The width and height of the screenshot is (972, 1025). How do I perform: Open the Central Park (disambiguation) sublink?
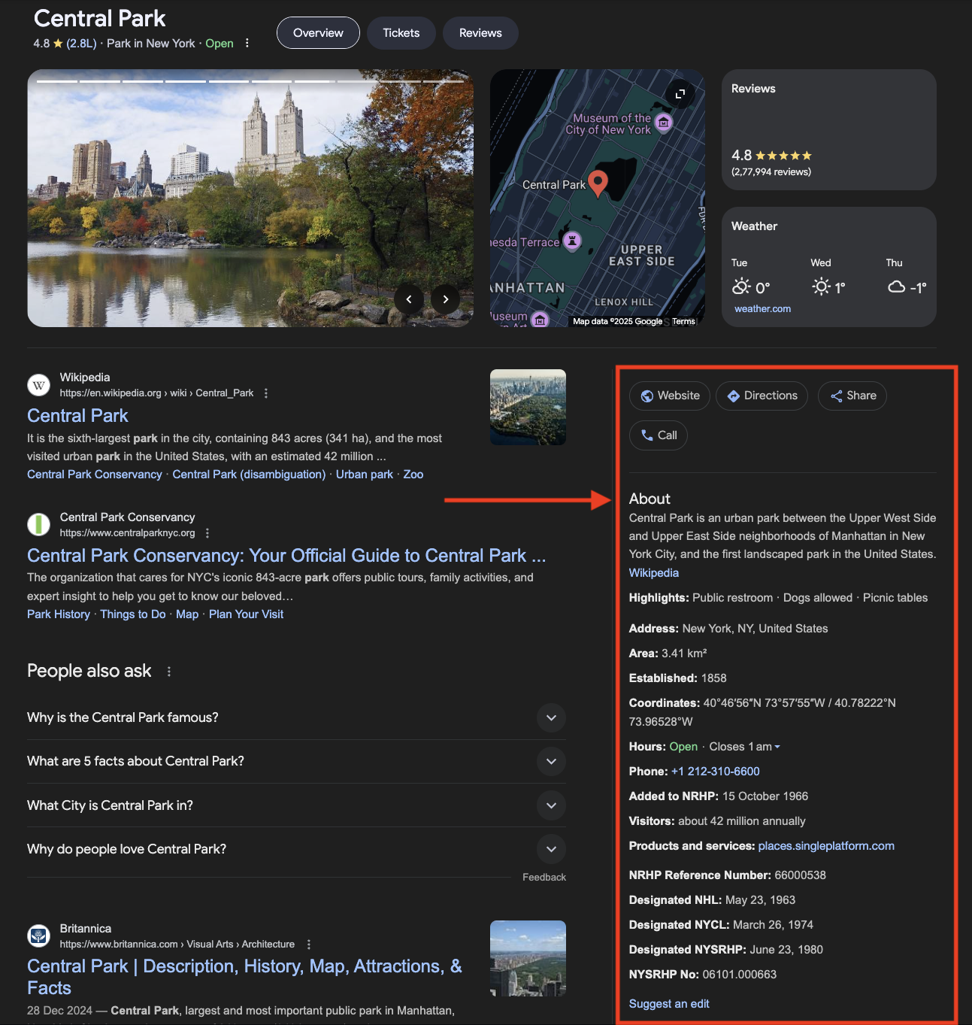coord(249,475)
